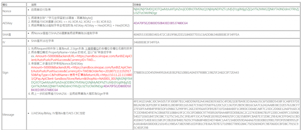Click the encrypted Message hex value block
Image resolution: width=301 pixels, height=130 pixels.
217,114
